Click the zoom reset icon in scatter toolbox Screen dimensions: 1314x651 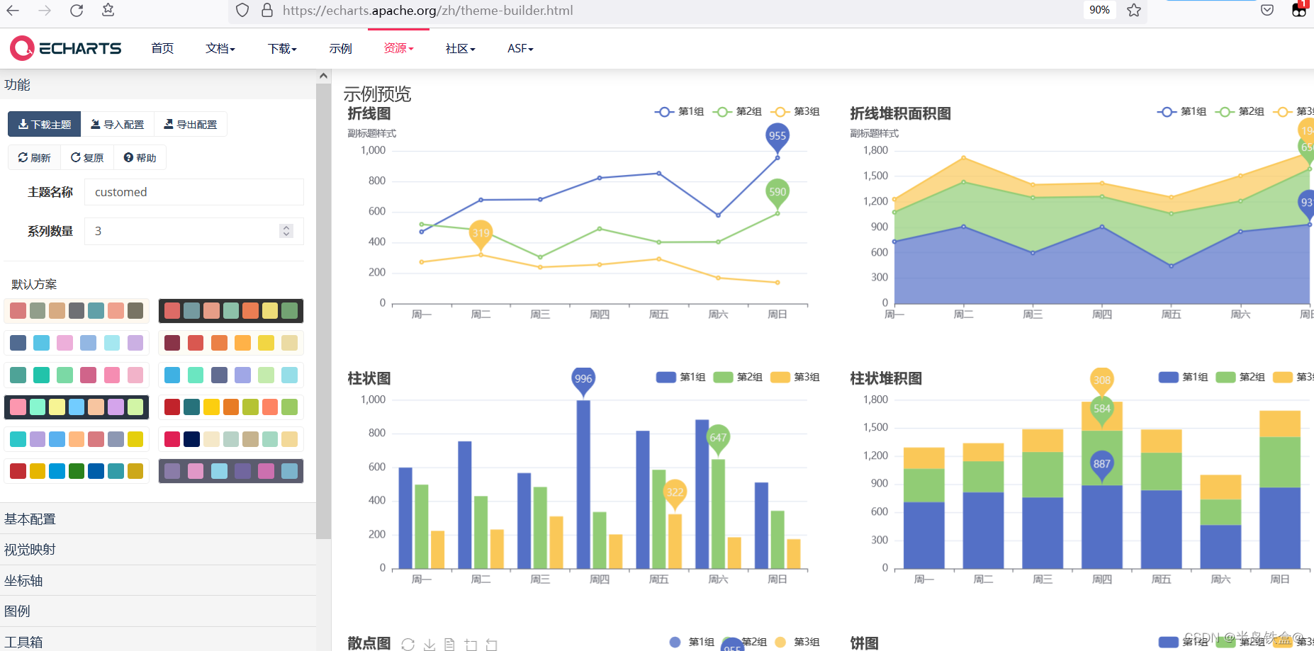pyautogui.click(x=491, y=644)
